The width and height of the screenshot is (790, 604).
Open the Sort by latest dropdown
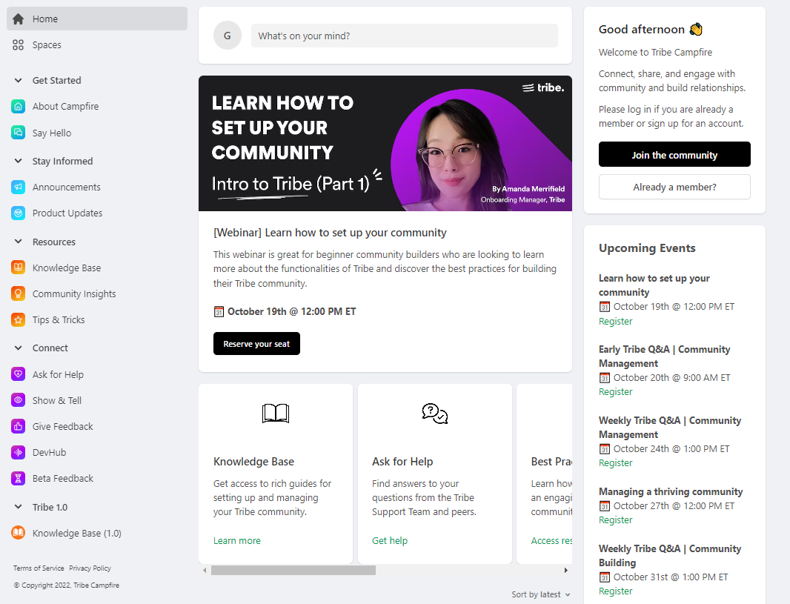(x=541, y=594)
